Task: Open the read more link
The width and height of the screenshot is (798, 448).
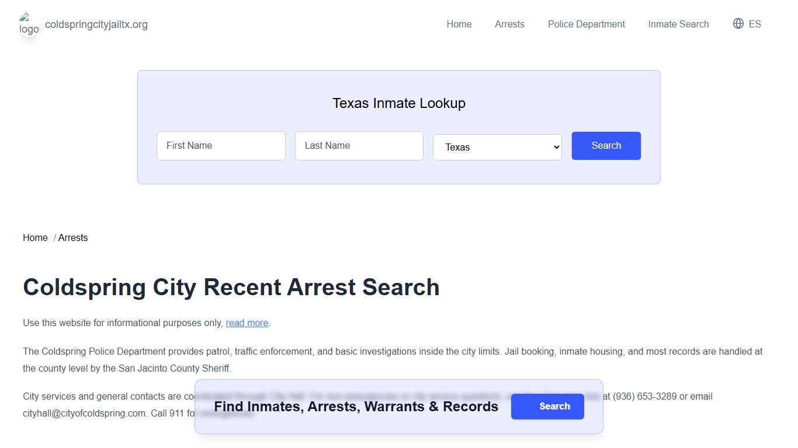Action: (x=247, y=323)
